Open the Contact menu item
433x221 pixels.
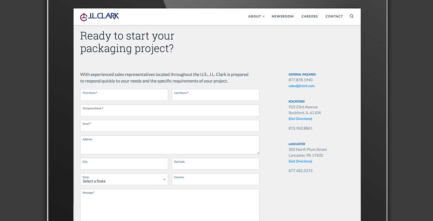[x=334, y=16]
